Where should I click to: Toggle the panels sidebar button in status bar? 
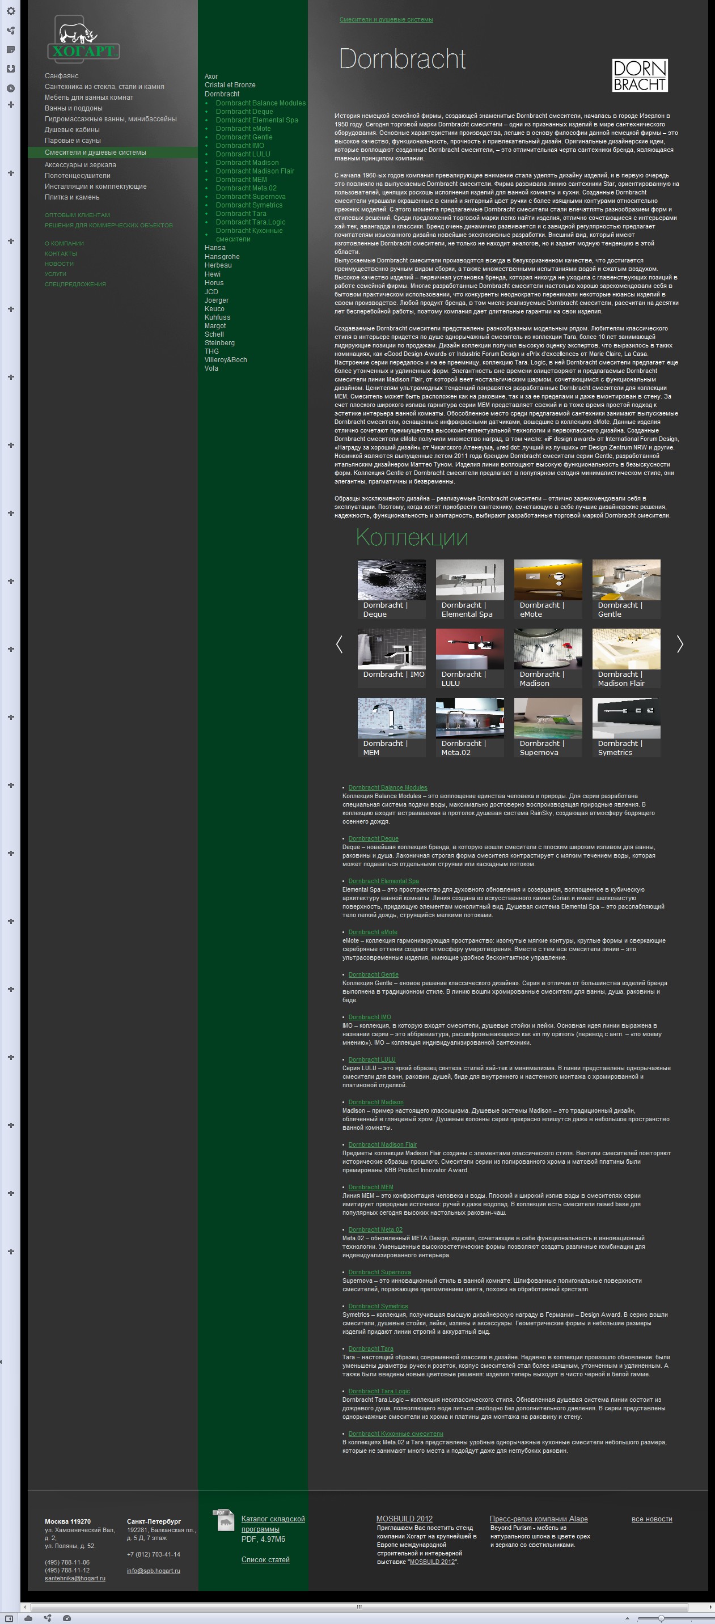coord(9,1618)
